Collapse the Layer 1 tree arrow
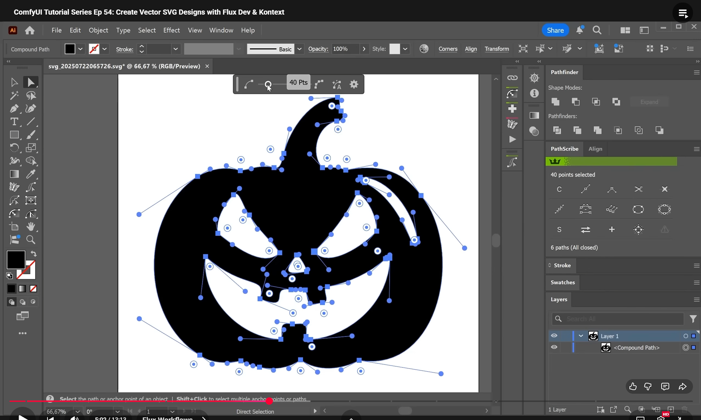 coord(581,336)
